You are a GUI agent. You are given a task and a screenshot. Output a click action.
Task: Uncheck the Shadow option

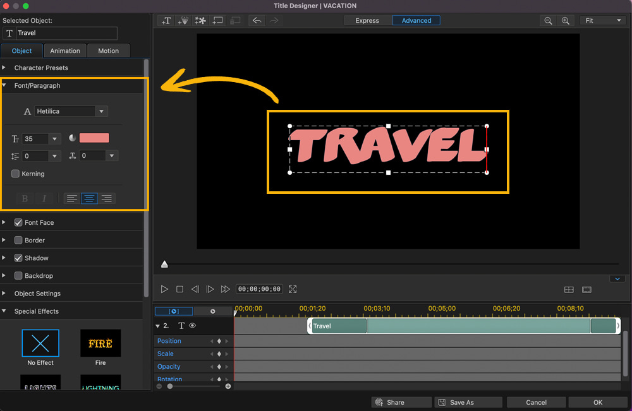coord(18,258)
